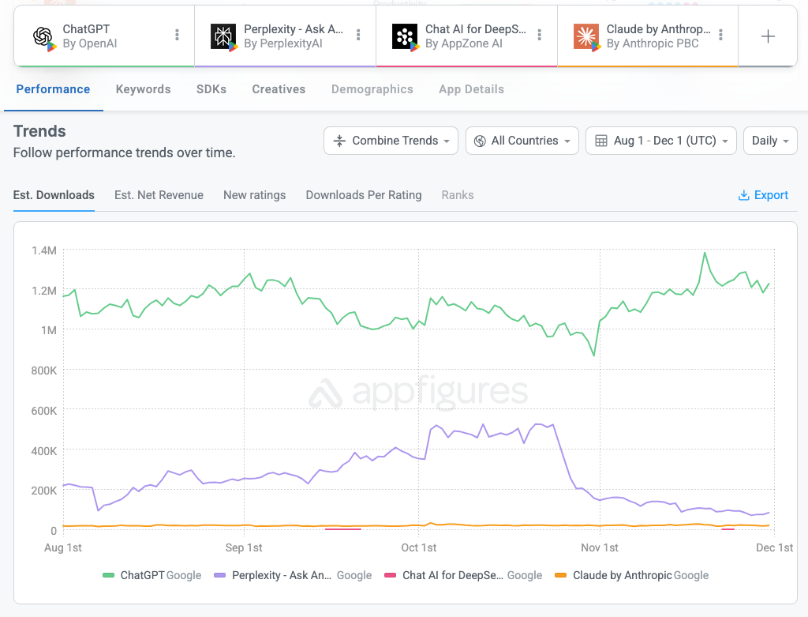Image resolution: width=808 pixels, height=617 pixels.
Task: Click the calendar icon in the date range
Action: tap(600, 141)
